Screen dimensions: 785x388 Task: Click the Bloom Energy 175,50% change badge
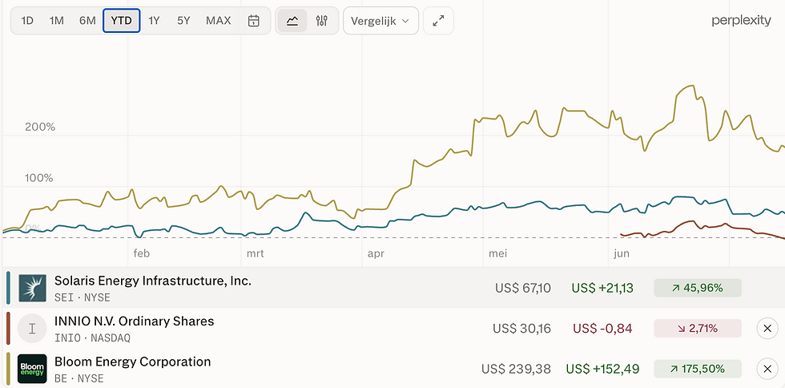click(698, 369)
